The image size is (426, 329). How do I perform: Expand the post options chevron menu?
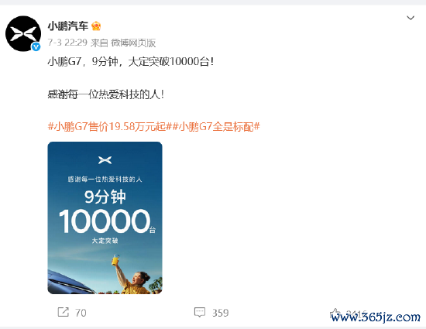(x=411, y=18)
